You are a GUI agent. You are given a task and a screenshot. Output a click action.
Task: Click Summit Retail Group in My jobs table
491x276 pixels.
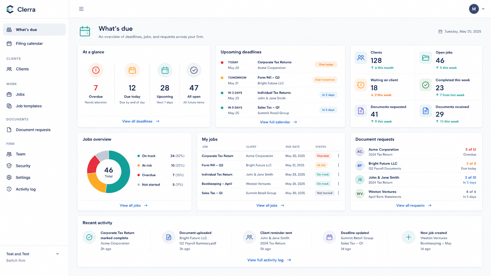point(261,193)
